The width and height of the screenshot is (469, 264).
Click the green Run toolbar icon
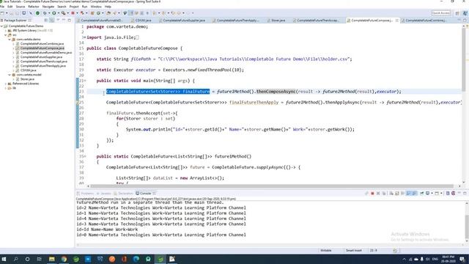click(54, 13)
